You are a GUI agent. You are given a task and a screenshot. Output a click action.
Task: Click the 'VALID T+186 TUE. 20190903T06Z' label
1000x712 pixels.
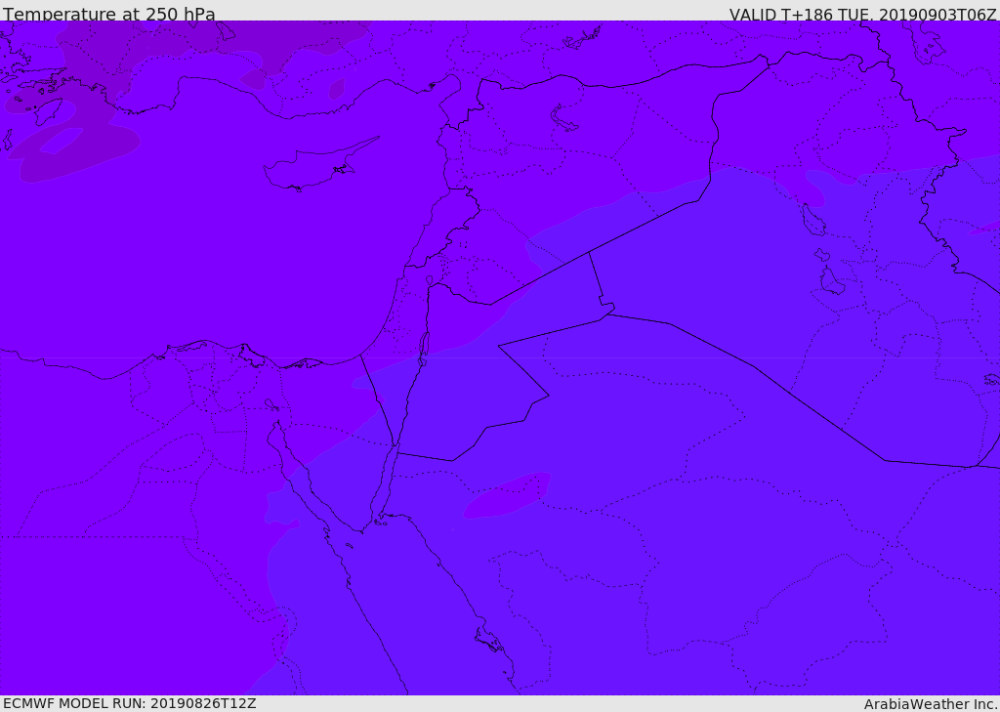point(863,15)
